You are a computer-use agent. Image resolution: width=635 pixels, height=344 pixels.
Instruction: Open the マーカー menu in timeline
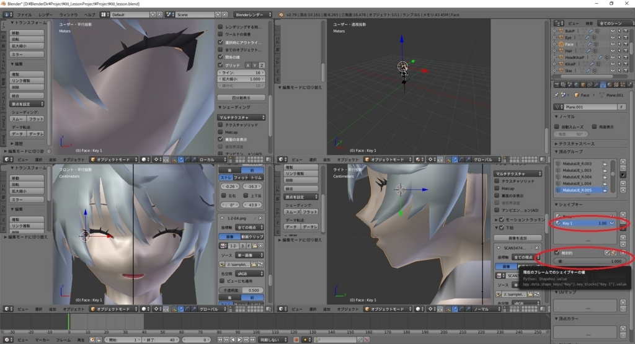(x=42, y=340)
